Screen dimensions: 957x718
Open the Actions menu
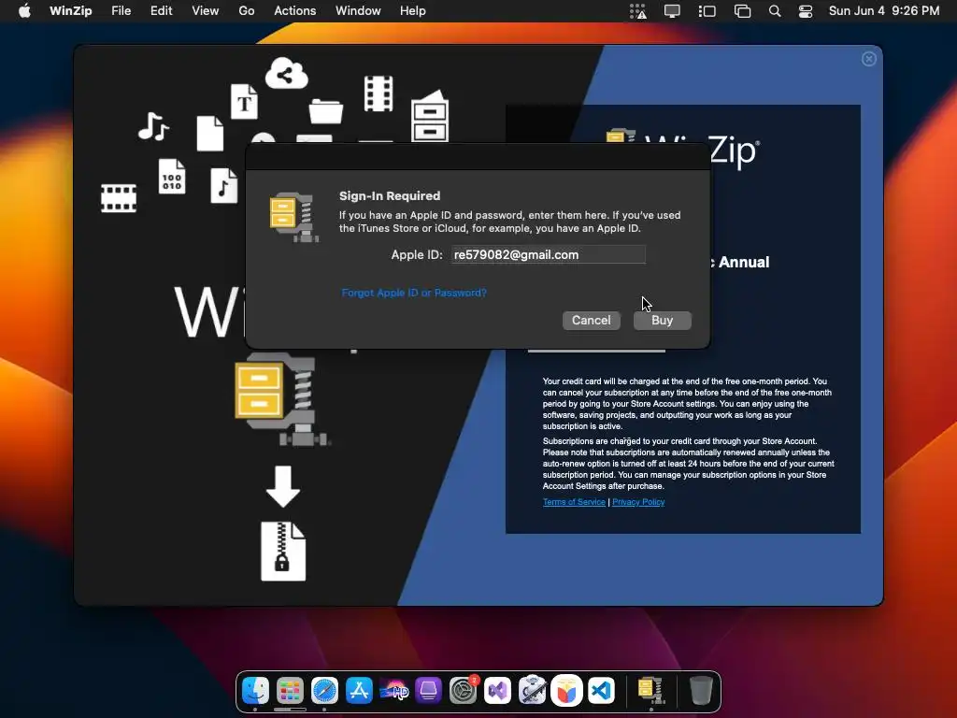click(x=294, y=11)
